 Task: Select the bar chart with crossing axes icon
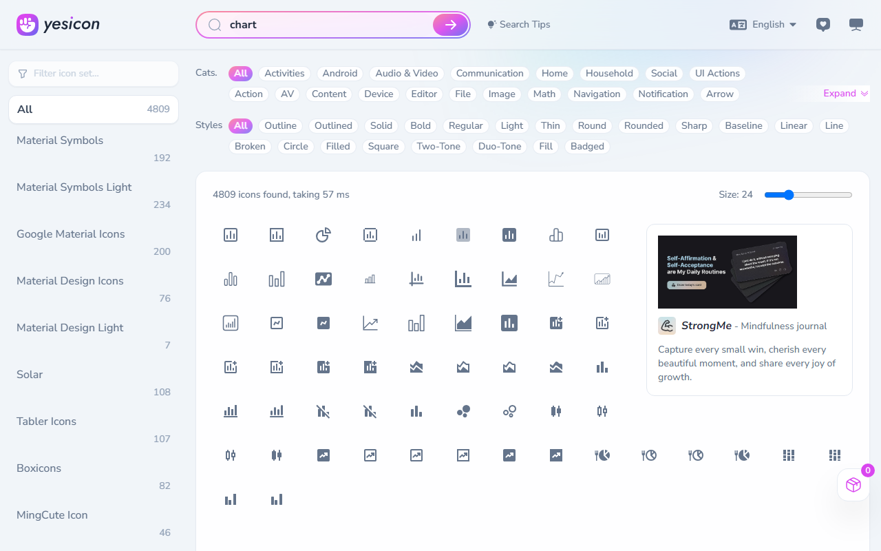pyautogui.click(x=416, y=279)
